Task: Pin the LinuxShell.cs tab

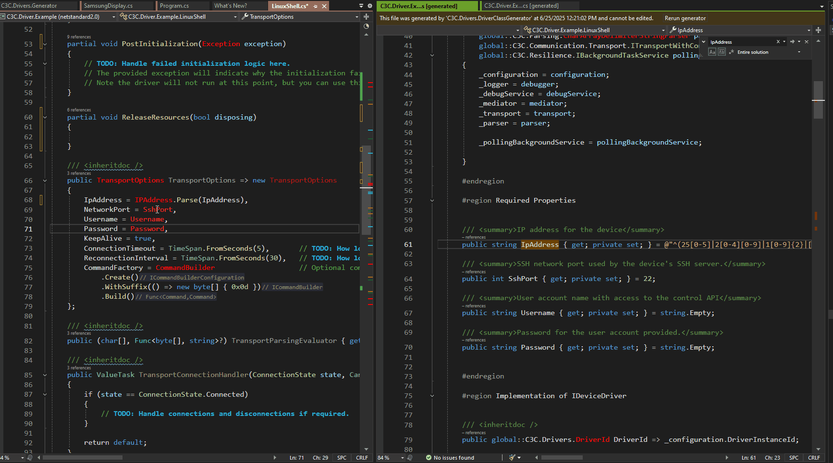Action: pyautogui.click(x=316, y=6)
